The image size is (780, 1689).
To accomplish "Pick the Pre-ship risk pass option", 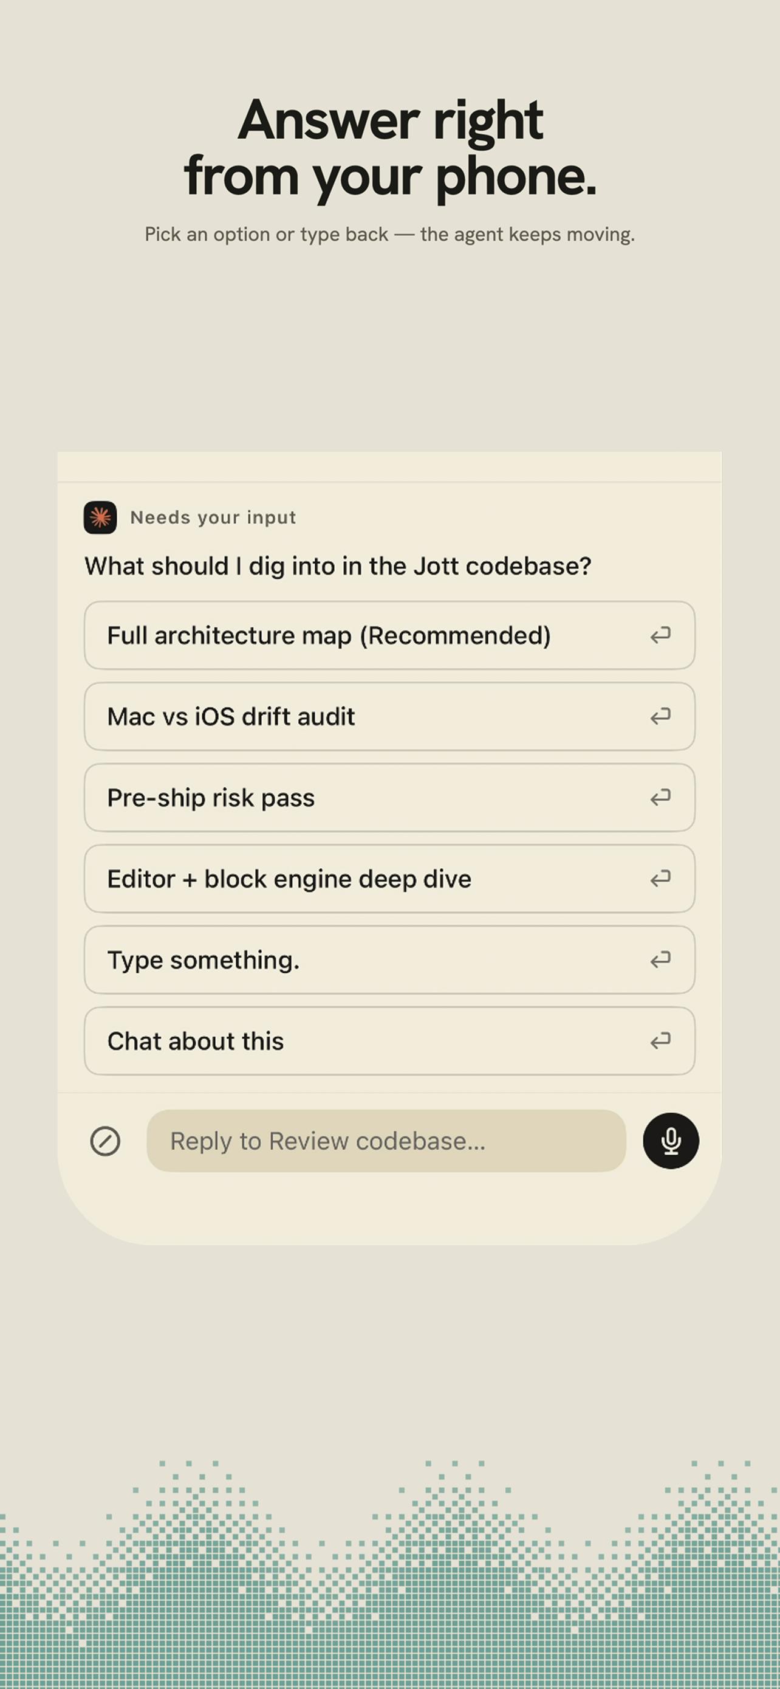I will [389, 797].
